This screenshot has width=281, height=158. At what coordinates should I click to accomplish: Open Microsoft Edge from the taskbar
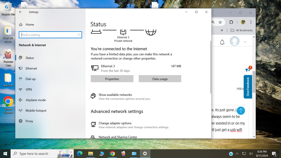(x=80, y=153)
